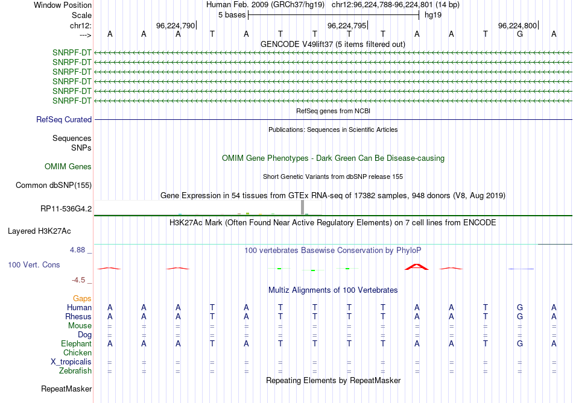Select the Scale track label

(x=81, y=15)
